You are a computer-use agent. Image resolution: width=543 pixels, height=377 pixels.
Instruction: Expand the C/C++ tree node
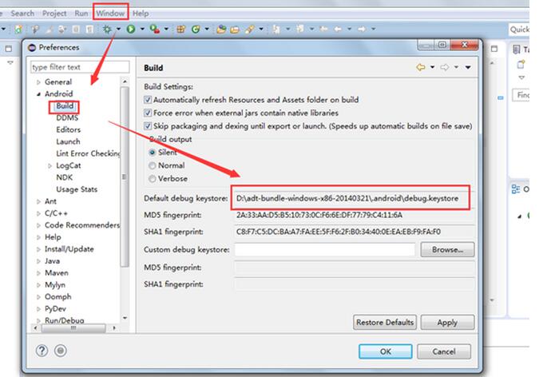point(38,213)
